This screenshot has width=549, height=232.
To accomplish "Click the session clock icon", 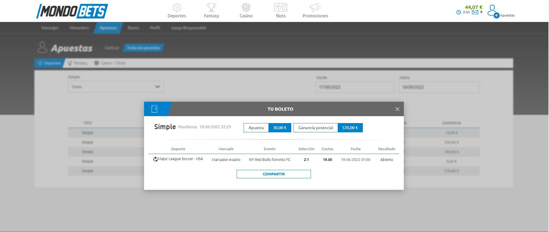I will tap(459, 12).
